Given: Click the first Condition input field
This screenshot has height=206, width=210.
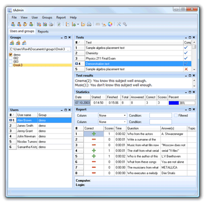Looking at the screenshot, I should (x=161, y=115).
